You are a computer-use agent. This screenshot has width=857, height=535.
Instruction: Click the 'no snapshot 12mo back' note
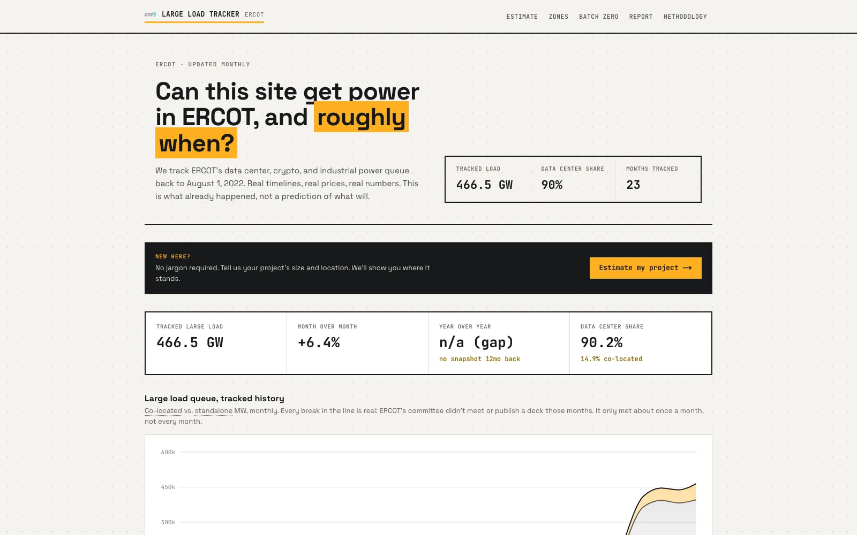point(479,359)
